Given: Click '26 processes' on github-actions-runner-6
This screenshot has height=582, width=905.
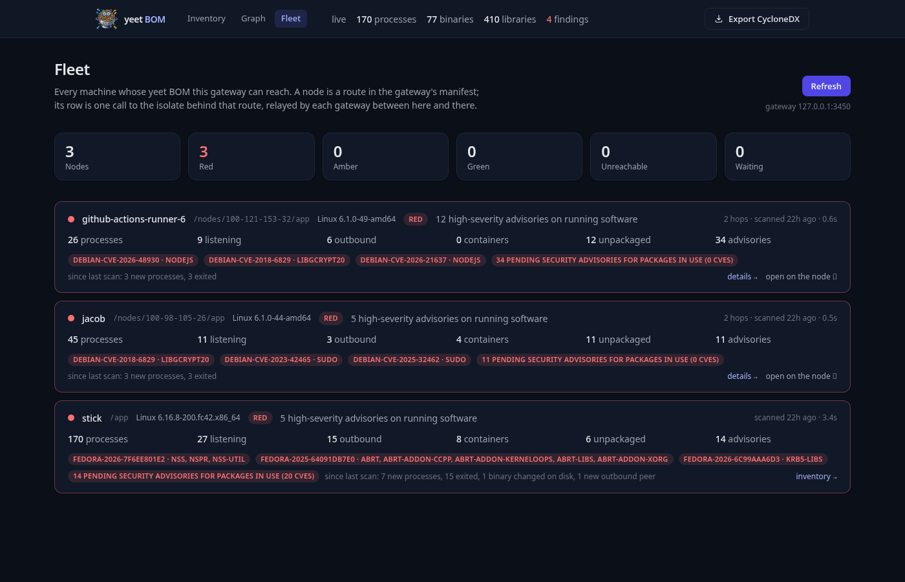Looking at the screenshot, I should 95,240.
